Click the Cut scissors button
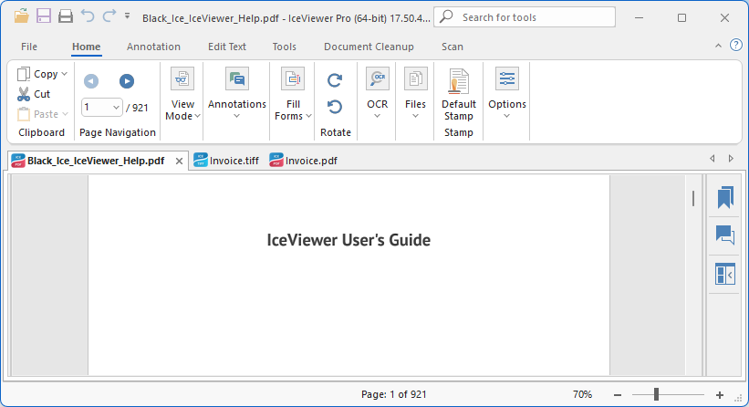This screenshot has height=407, width=749. (x=34, y=94)
